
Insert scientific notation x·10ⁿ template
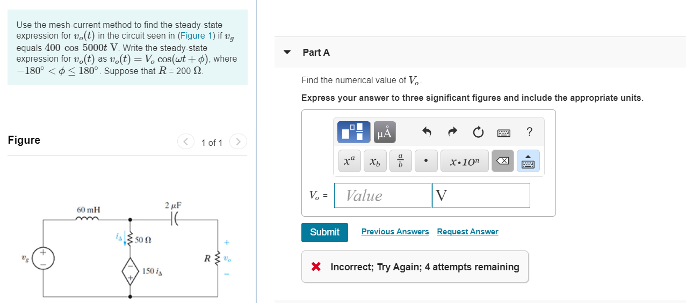[465, 161]
